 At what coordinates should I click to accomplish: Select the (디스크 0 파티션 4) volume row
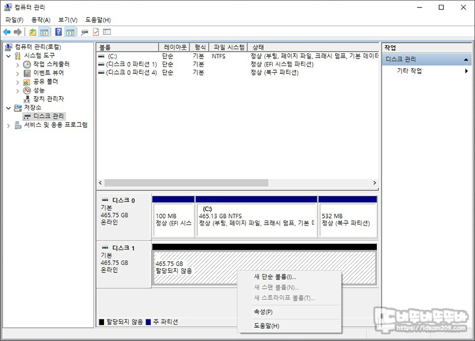click(238, 72)
